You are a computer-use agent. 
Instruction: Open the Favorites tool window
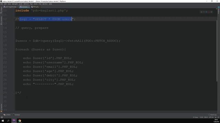click(1, 108)
